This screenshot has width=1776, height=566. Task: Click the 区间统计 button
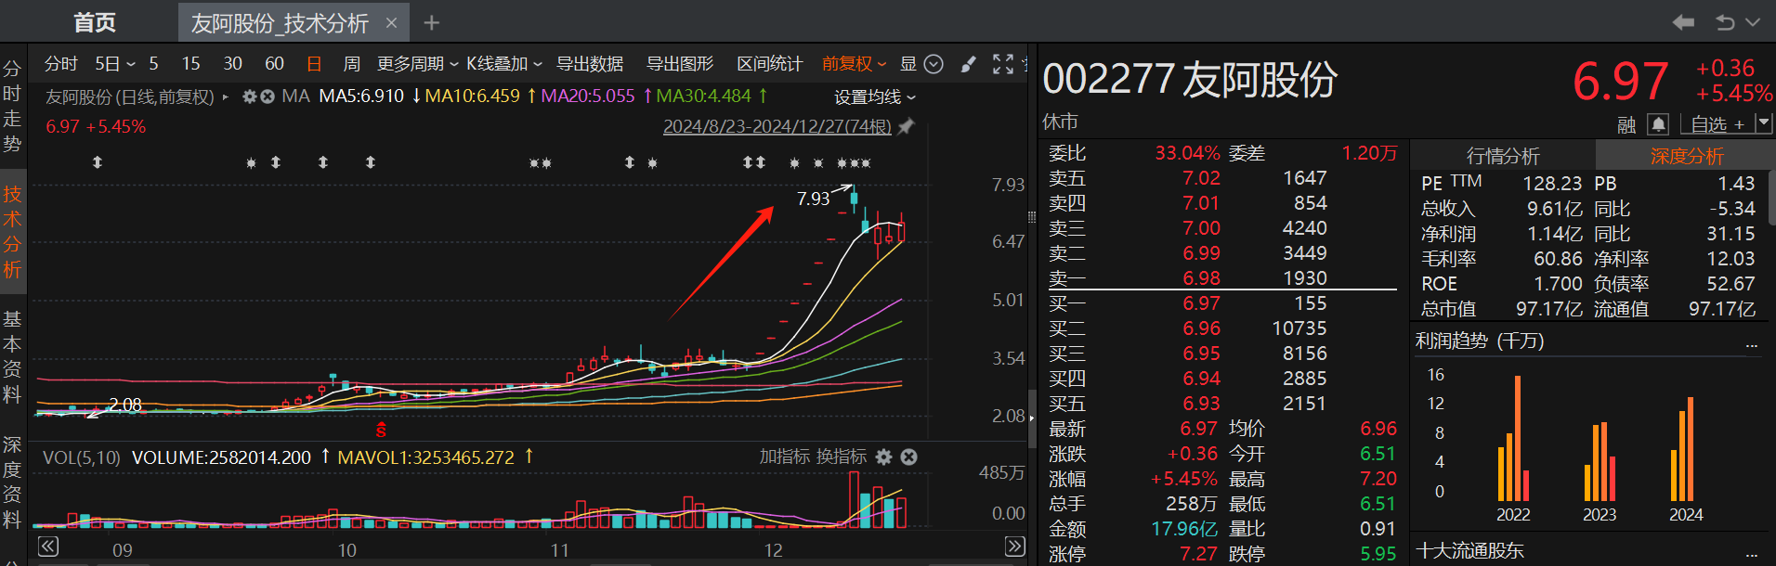pos(769,64)
